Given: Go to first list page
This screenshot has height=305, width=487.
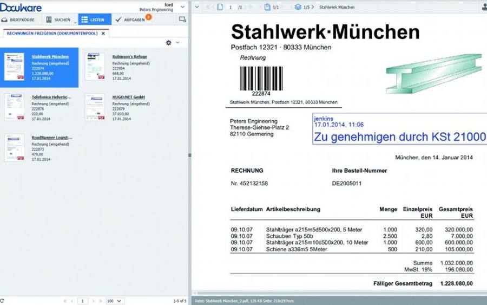Looking at the screenshot, I should (x=65, y=301).
